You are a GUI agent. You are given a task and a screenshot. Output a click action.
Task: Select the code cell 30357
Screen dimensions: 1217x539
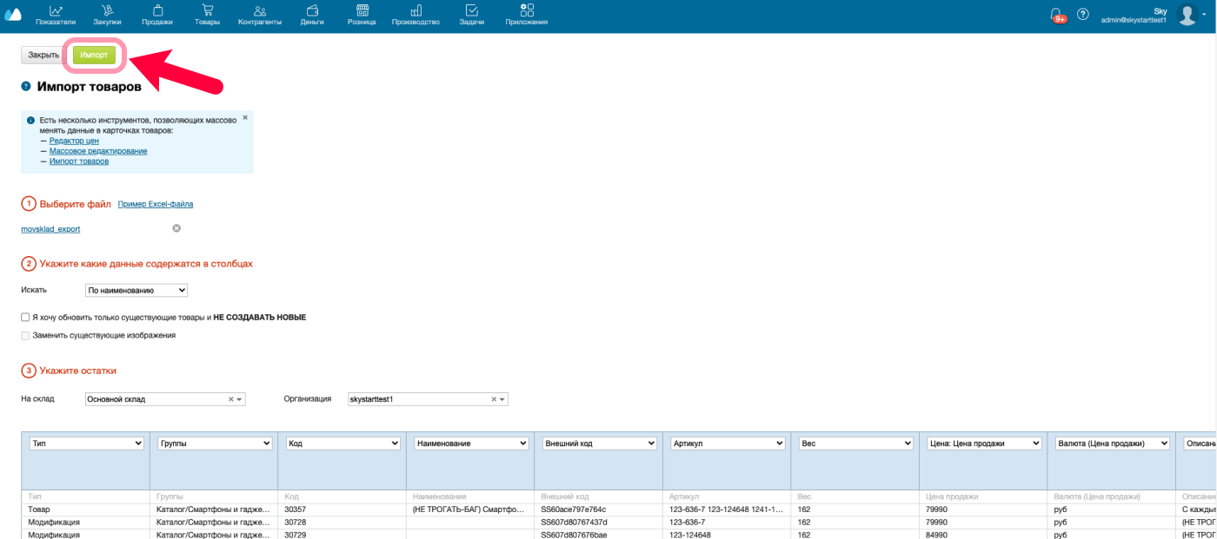[x=342, y=509]
